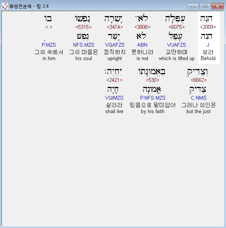The image size is (226, 228).
Task: Select the parsing code NFS.MZS
Action: pos(84,45)
